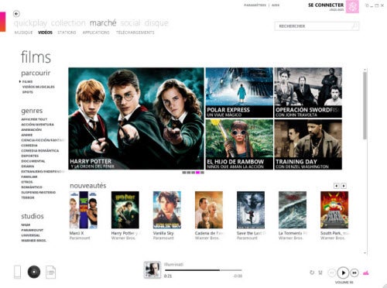Open the device (phone) icon
Image resolution: width=387 pixels, height=288 pixels.
coord(17,272)
